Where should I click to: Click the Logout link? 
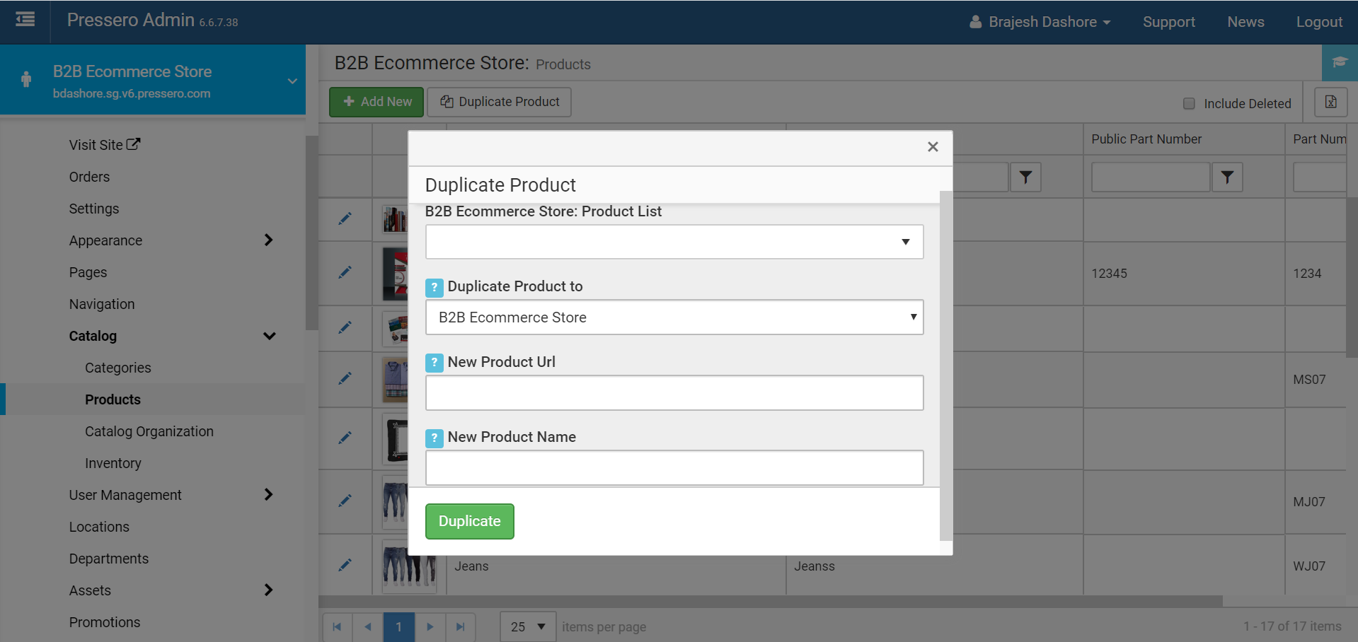1319,22
